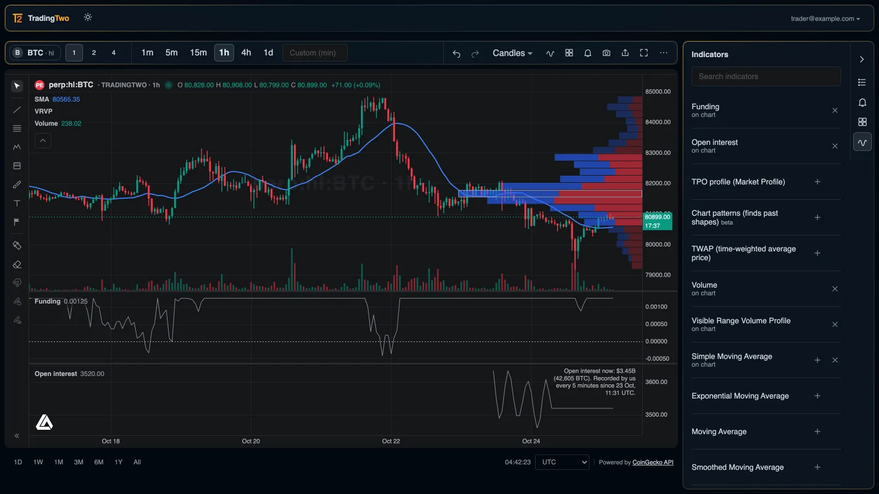Open the UTC timezone dropdown

tap(563, 462)
